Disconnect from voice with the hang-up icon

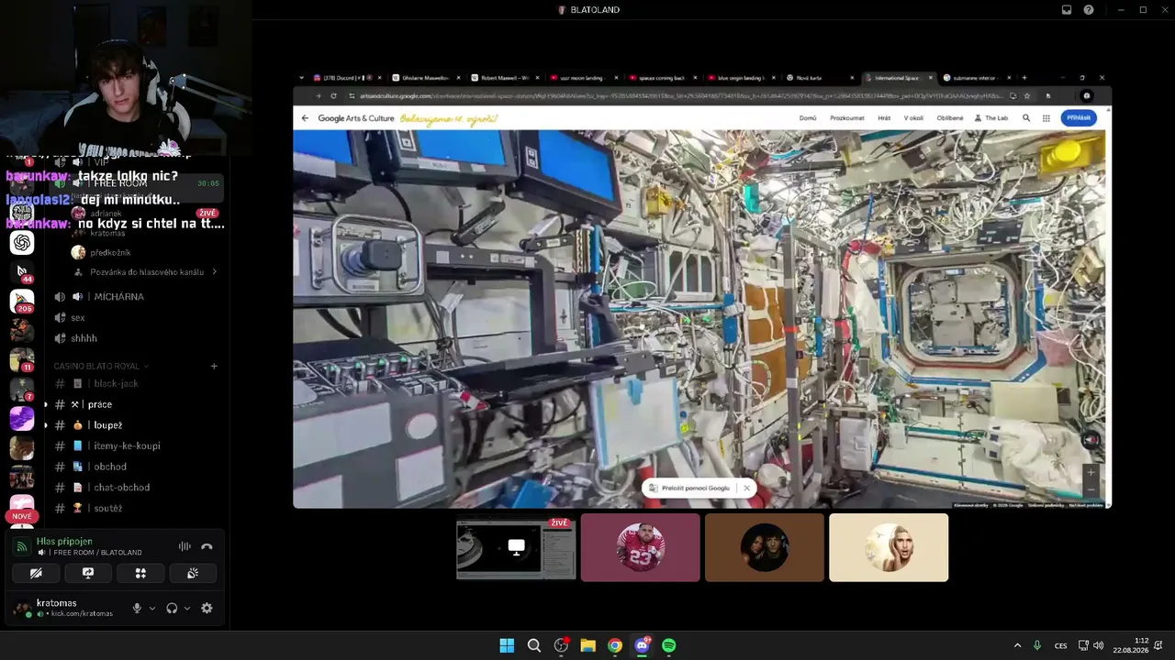(207, 546)
